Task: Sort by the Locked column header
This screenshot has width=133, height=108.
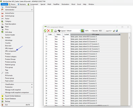Action: click(x=66, y=34)
